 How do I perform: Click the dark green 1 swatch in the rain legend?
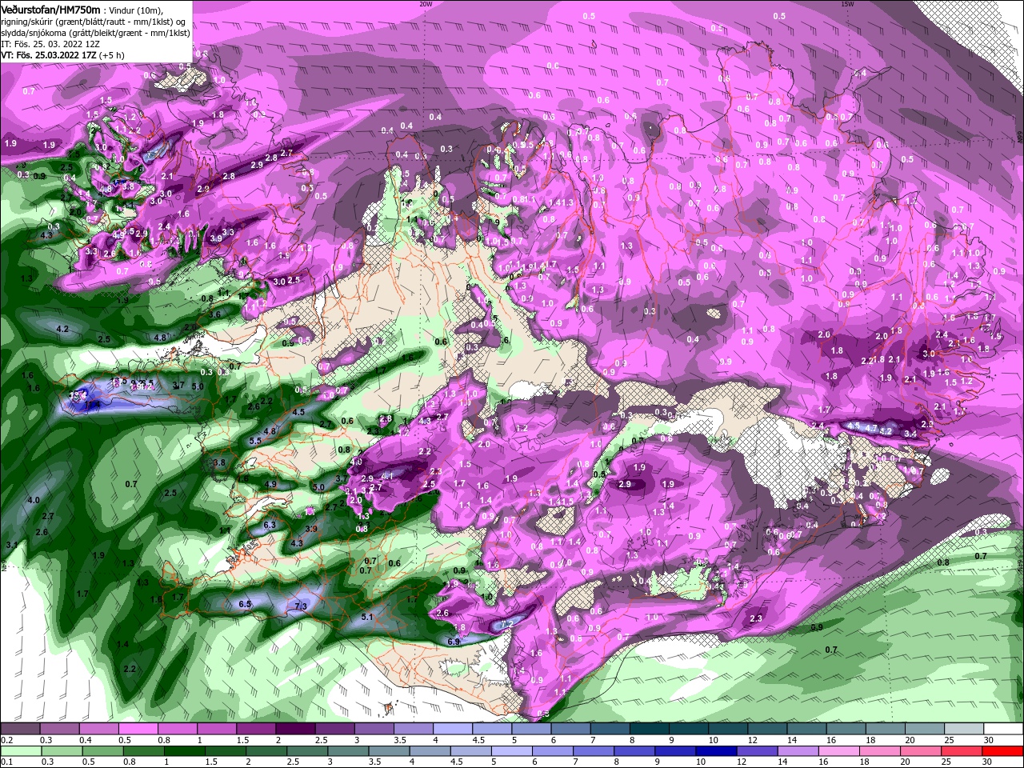pos(184,750)
